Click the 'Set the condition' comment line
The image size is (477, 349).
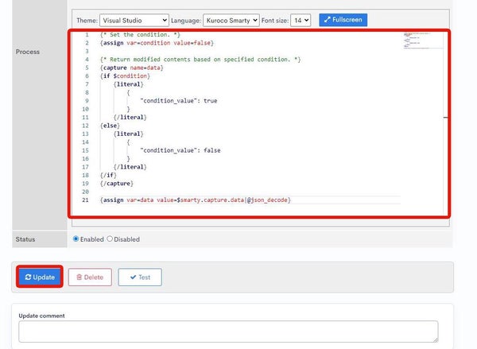pos(140,35)
